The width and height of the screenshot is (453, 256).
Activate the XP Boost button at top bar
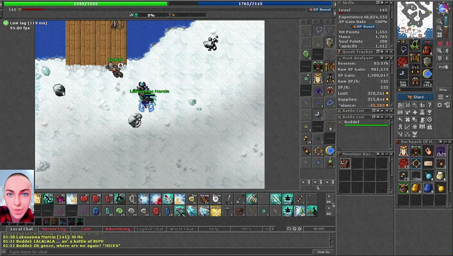pos(319,10)
